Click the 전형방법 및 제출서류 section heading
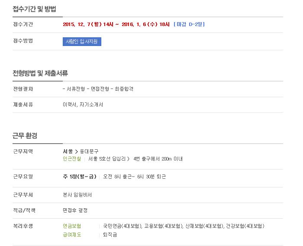 tap(40, 73)
